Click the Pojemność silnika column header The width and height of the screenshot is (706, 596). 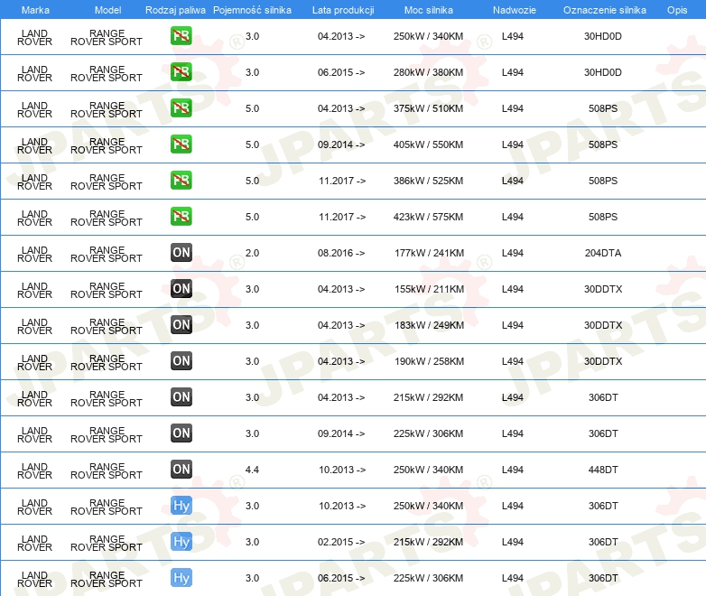tap(252, 10)
